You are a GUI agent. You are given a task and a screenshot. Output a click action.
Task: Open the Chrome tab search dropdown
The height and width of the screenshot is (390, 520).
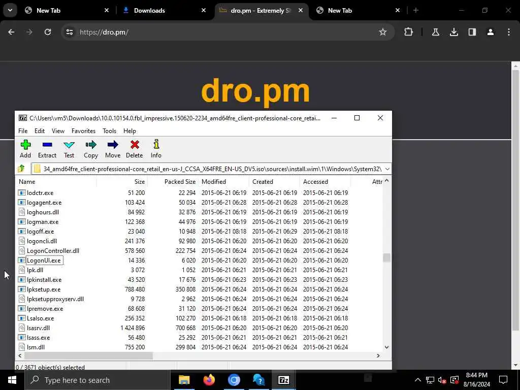coord(10,10)
